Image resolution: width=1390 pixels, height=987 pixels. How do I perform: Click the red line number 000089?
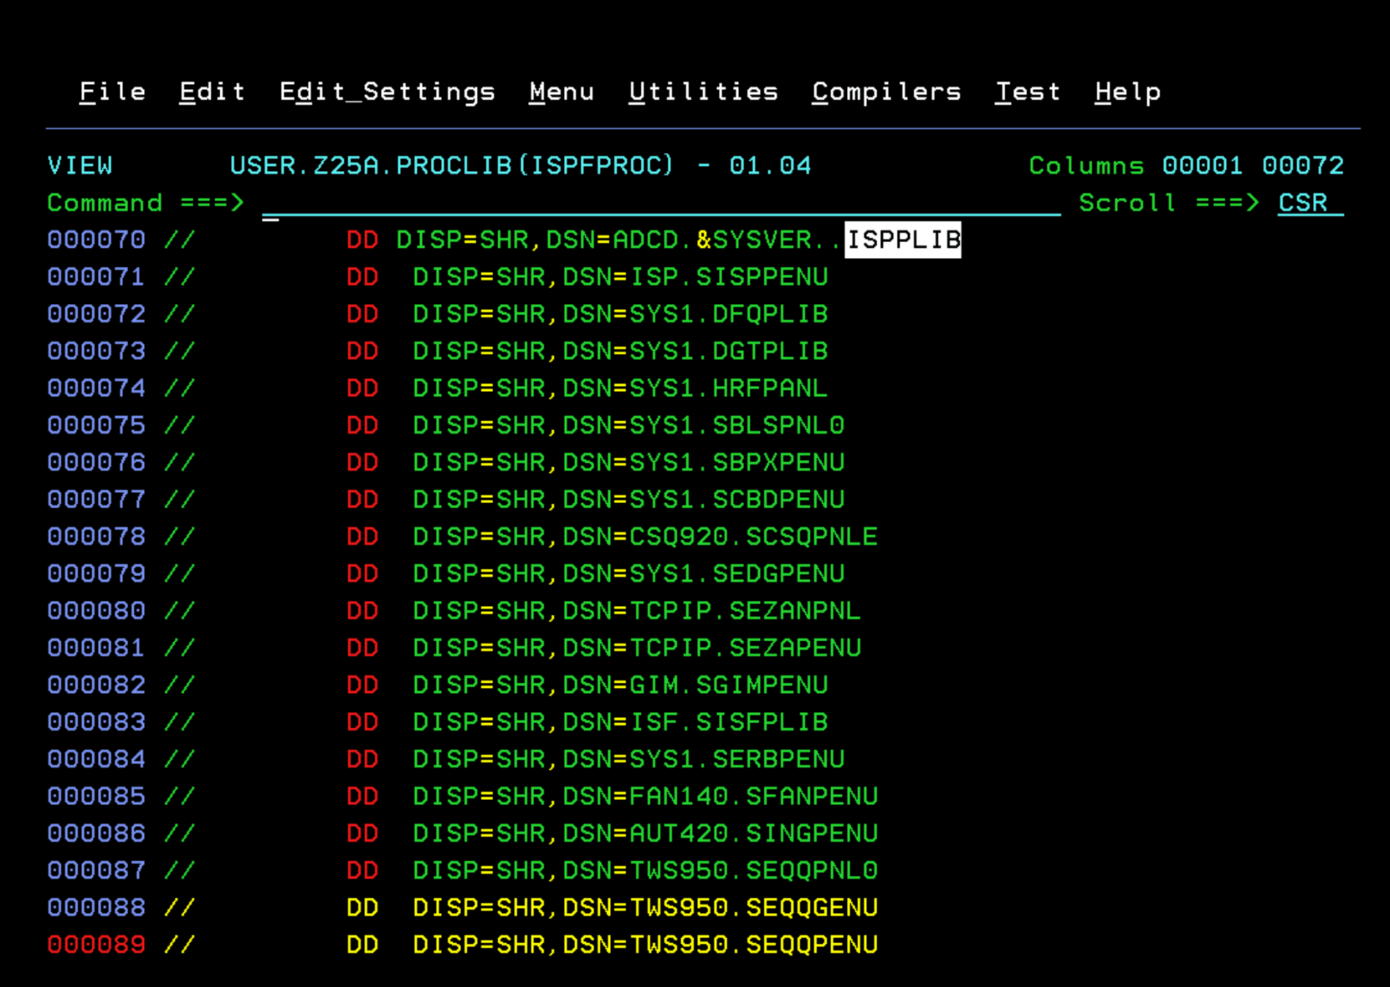[x=96, y=944]
